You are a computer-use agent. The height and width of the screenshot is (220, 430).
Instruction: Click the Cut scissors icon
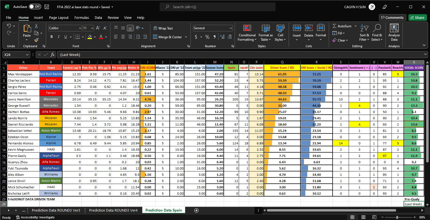[36, 26]
